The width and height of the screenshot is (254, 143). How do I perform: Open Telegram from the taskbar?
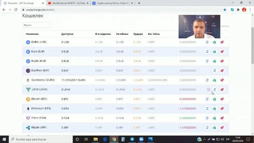pos(132,139)
